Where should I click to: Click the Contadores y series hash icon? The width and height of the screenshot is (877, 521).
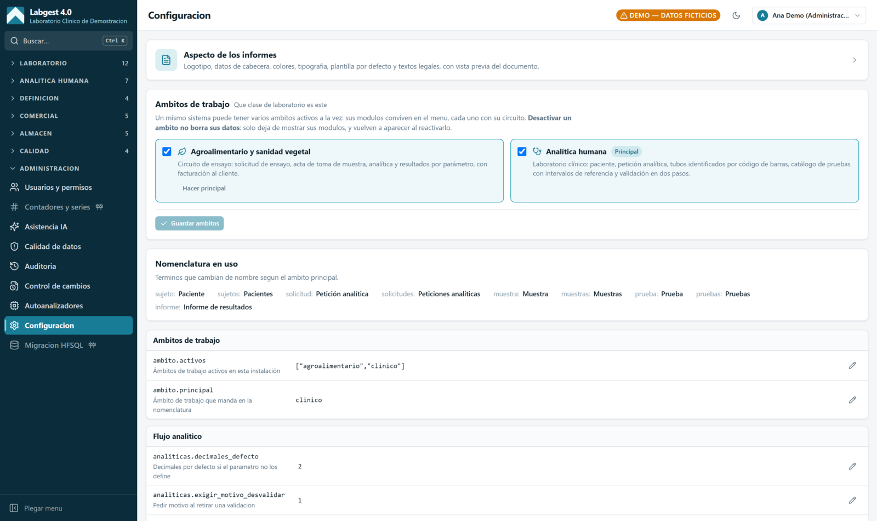(x=14, y=207)
